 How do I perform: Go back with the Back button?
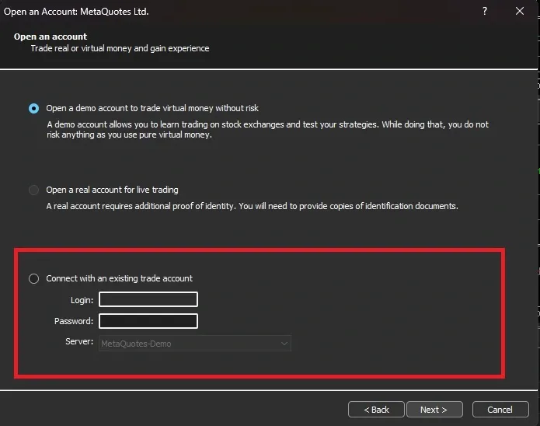point(376,410)
